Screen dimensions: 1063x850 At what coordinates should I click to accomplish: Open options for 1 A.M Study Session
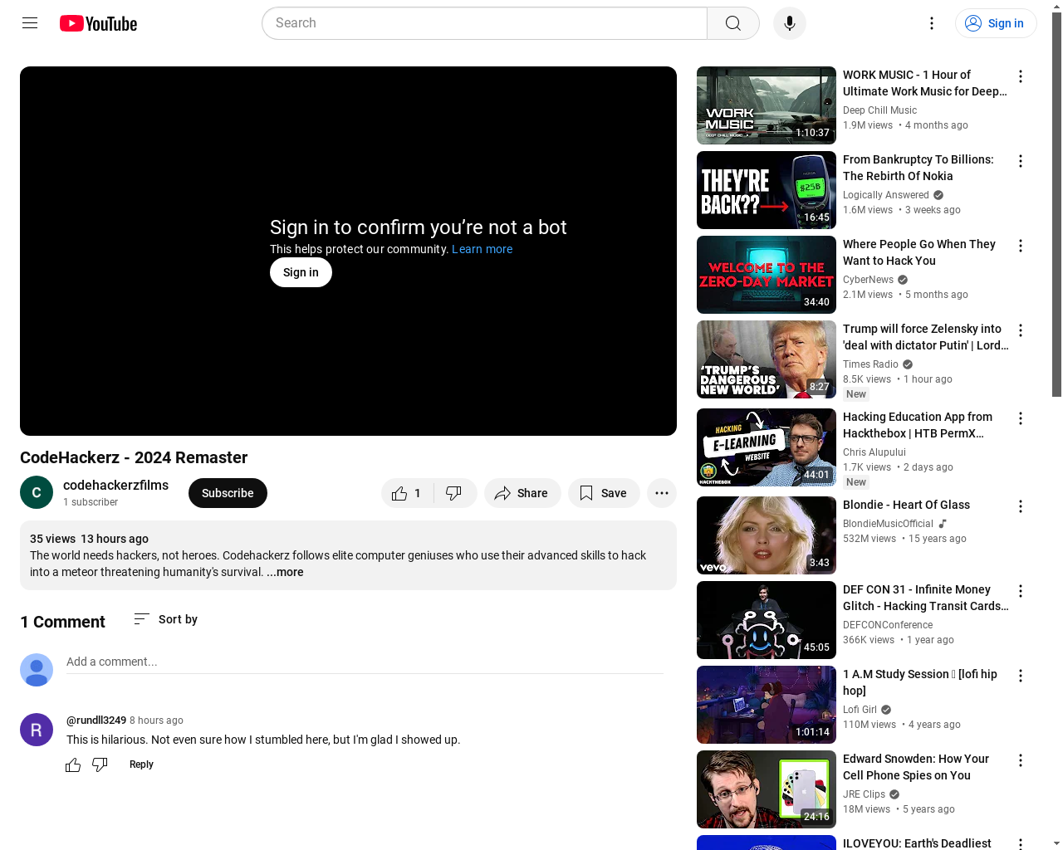(1021, 676)
